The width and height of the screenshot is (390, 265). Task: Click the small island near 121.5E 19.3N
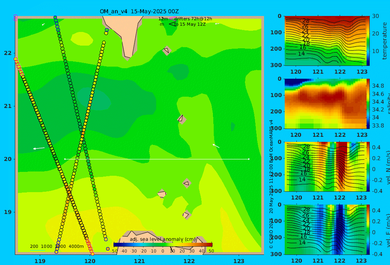tap(162, 194)
